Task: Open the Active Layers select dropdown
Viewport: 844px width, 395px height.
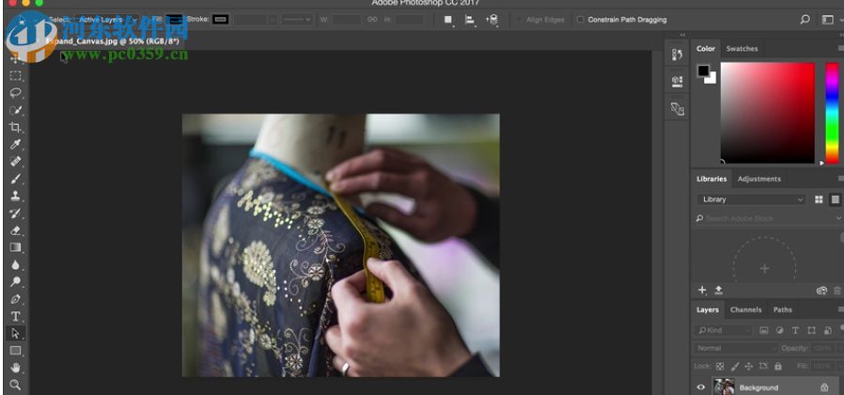Action: tap(106, 20)
